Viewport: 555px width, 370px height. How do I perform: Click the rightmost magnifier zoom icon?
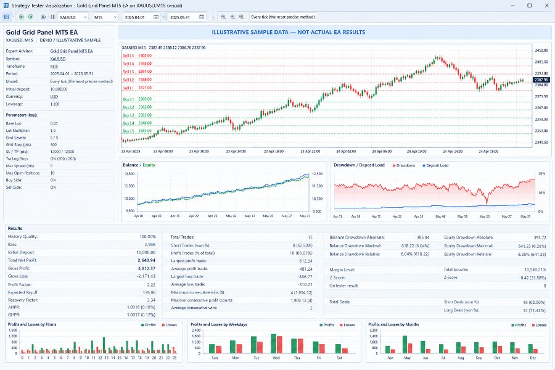pyautogui.click(x=241, y=17)
